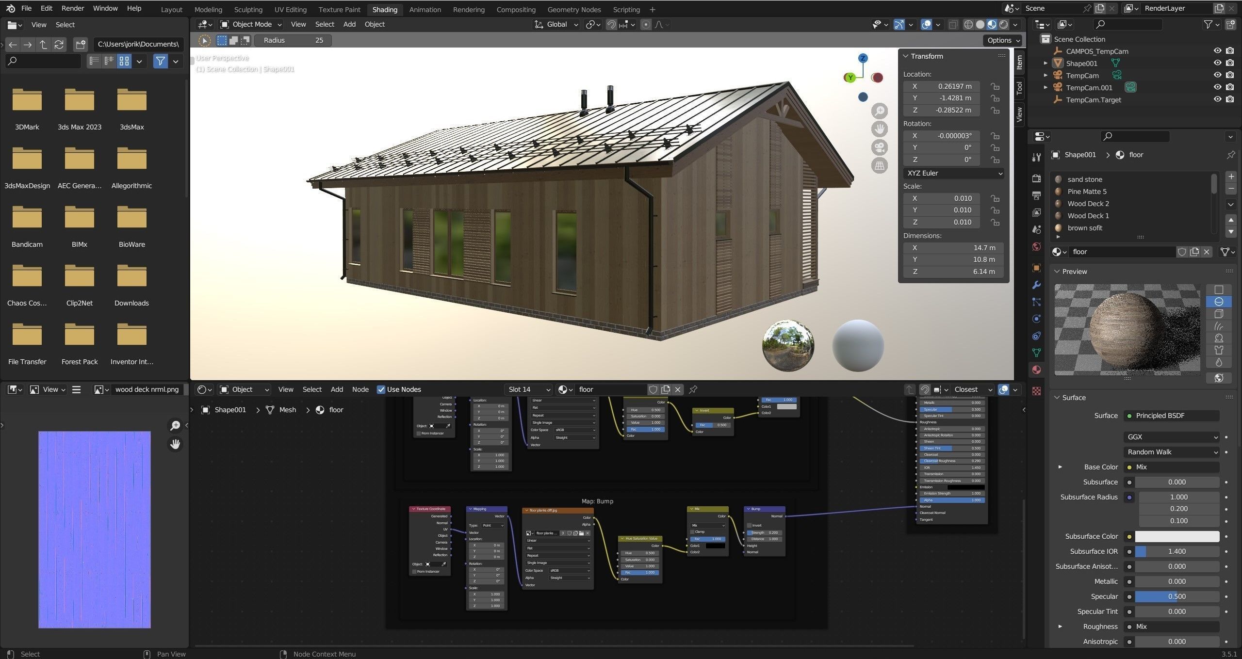Create new folder in file browser
1242x659 pixels.
coord(80,45)
